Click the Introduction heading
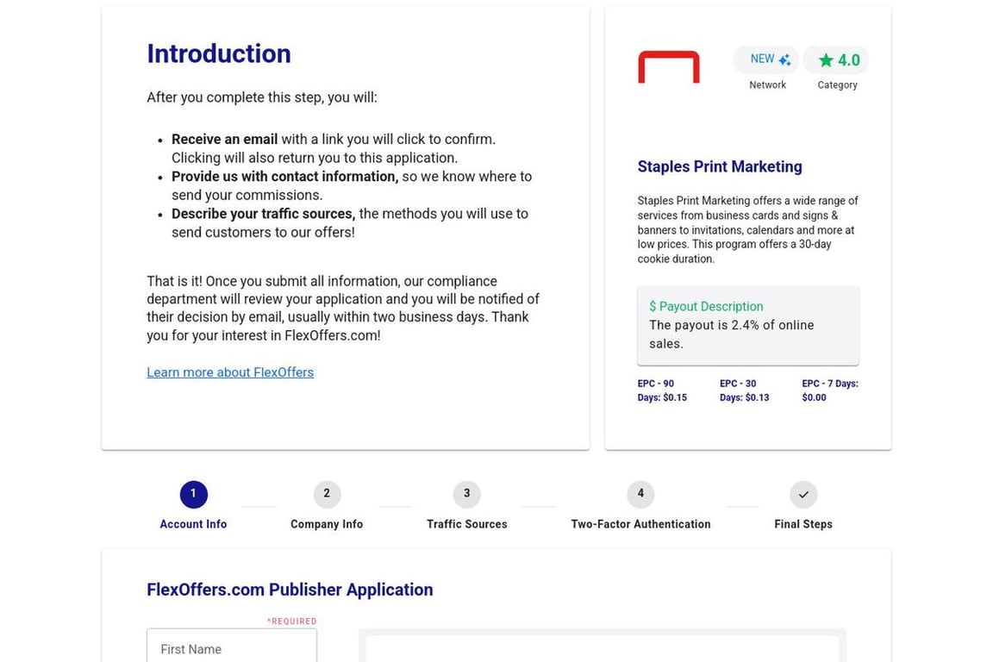The width and height of the screenshot is (993, 662). [219, 53]
